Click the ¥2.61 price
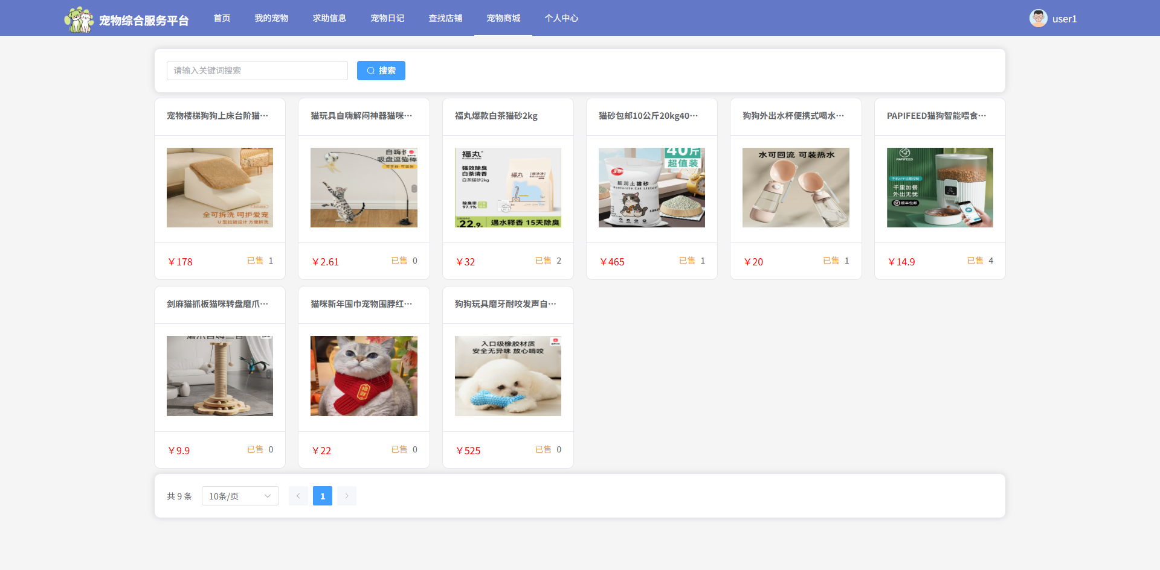The height and width of the screenshot is (570, 1160). [x=325, y=262]
